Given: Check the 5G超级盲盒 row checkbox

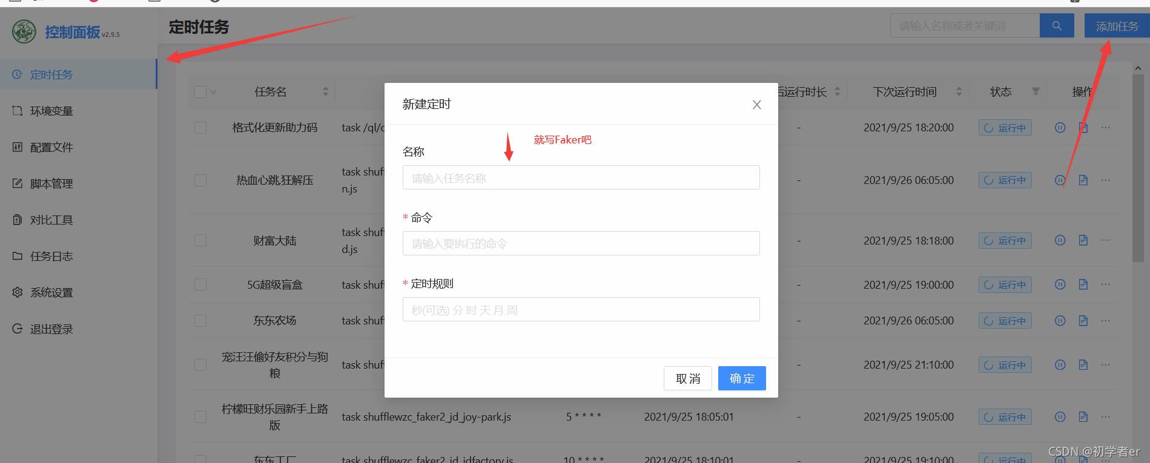Looking at the screenshot, I should pyautogui.click(x=200, y=284).
